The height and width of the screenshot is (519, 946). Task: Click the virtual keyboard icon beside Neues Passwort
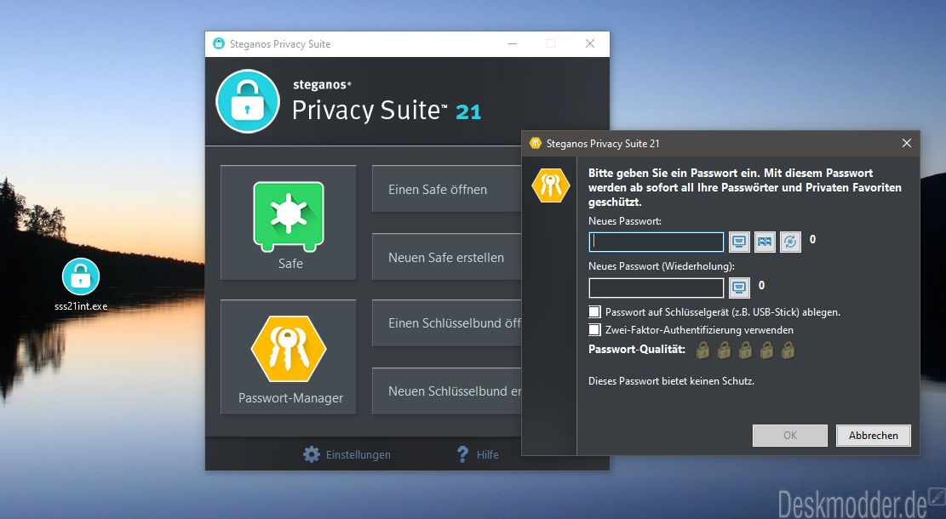[x=739, y=242]
